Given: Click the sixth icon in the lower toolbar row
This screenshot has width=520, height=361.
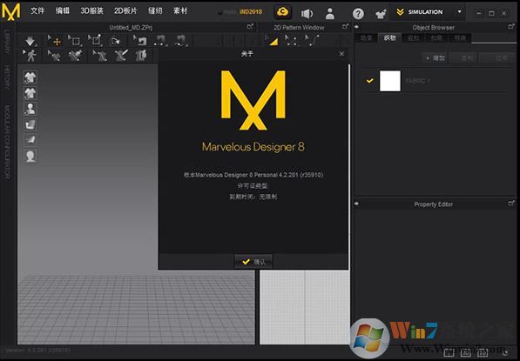Looking at the screenshot, I should 141,56.
